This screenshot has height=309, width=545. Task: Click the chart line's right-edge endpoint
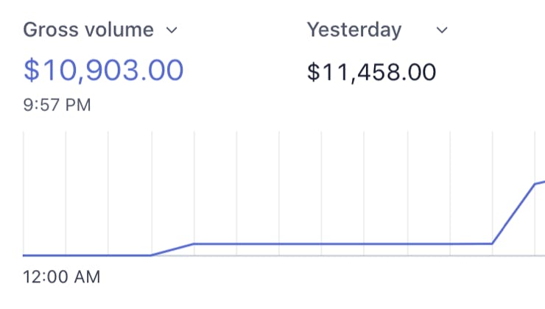pos(543,181)
